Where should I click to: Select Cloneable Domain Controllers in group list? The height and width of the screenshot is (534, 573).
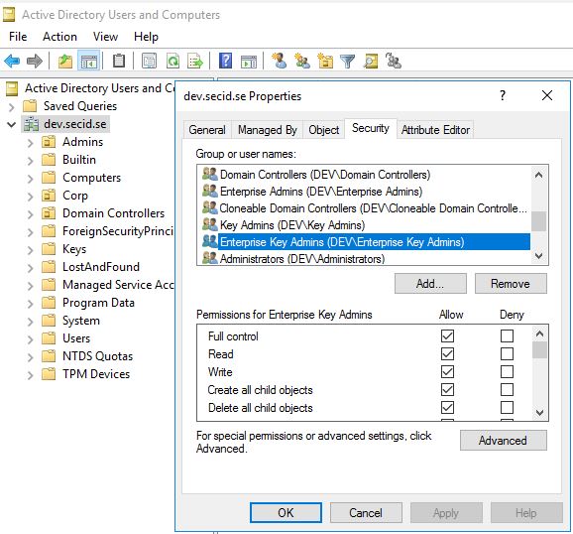tap(366, 208)
